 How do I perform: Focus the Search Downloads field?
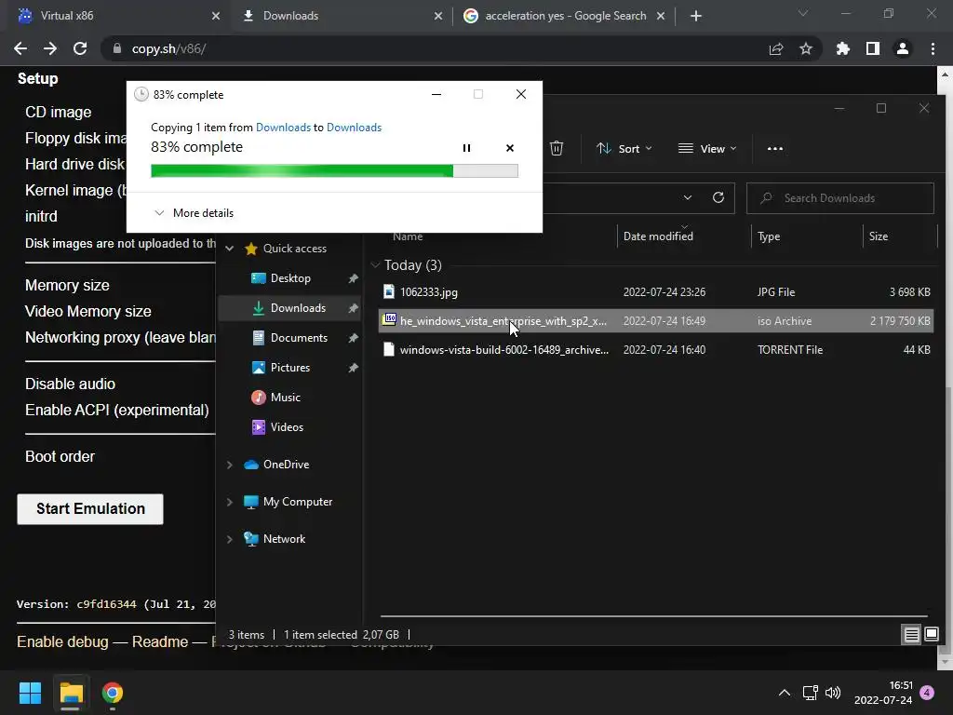click(x=840, y=198)
